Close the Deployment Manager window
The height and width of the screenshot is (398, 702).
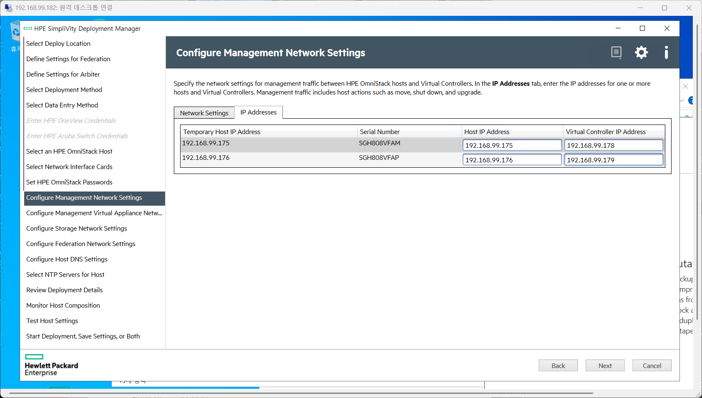coord(667,28)
